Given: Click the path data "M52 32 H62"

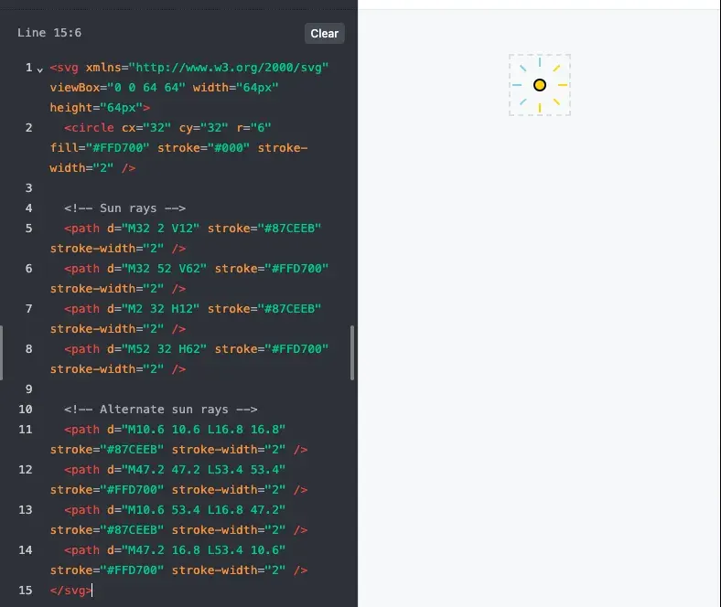Looking at the screenshot, I should point(165,349).
